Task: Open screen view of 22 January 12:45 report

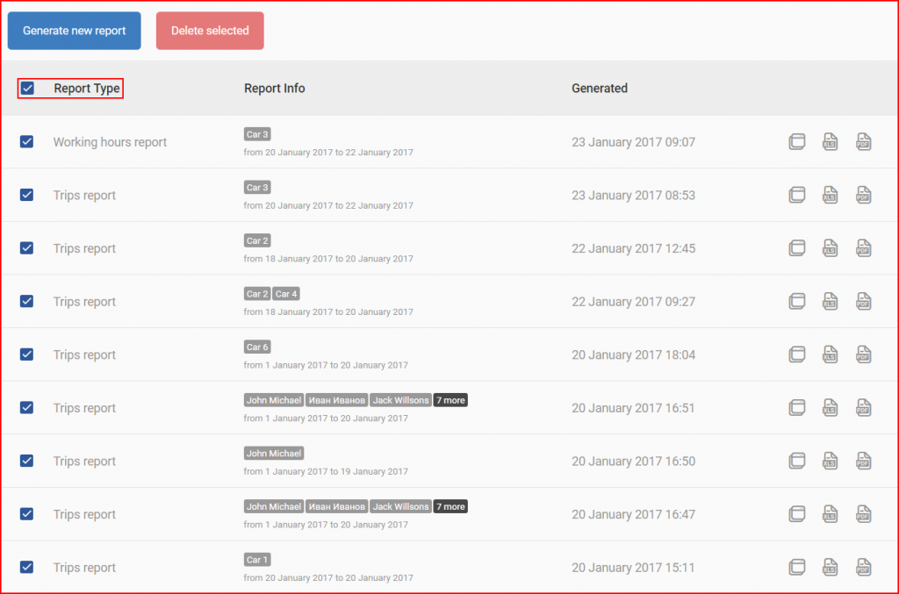Action: pyautogui.click(x=797, y=248)
